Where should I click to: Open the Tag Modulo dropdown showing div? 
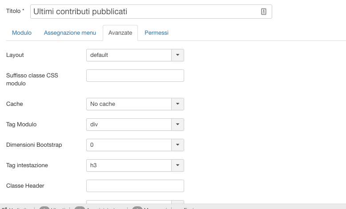point(135,125)
